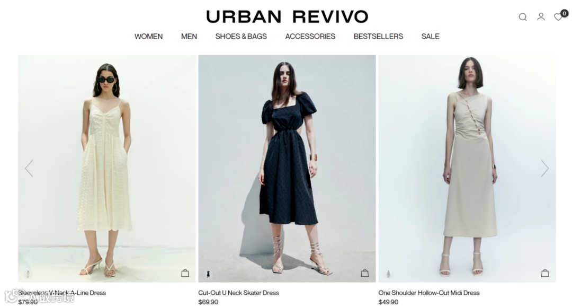Open the wishlist heart icon
Viewport: 572px width, 307px height.
(x=558, y=17)
